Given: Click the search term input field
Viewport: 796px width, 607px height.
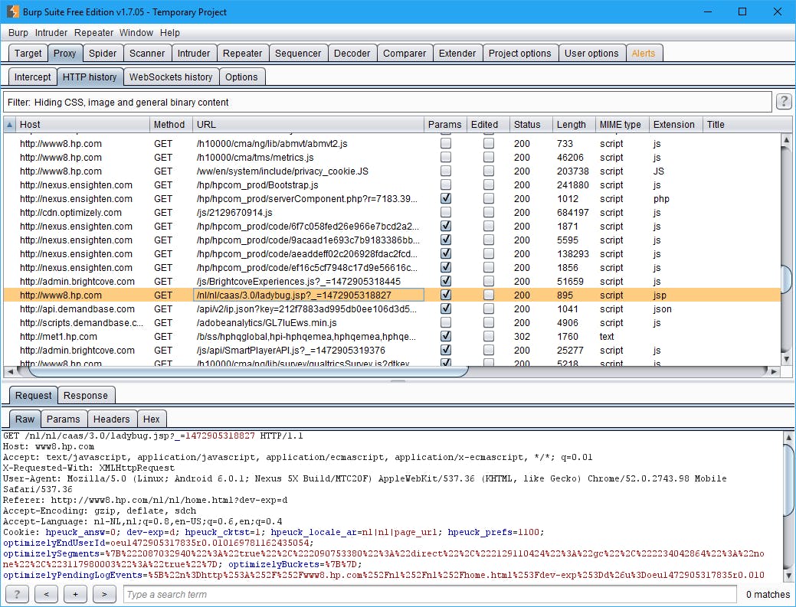Looking at the screenshot, I should click(x=429, y=595).
